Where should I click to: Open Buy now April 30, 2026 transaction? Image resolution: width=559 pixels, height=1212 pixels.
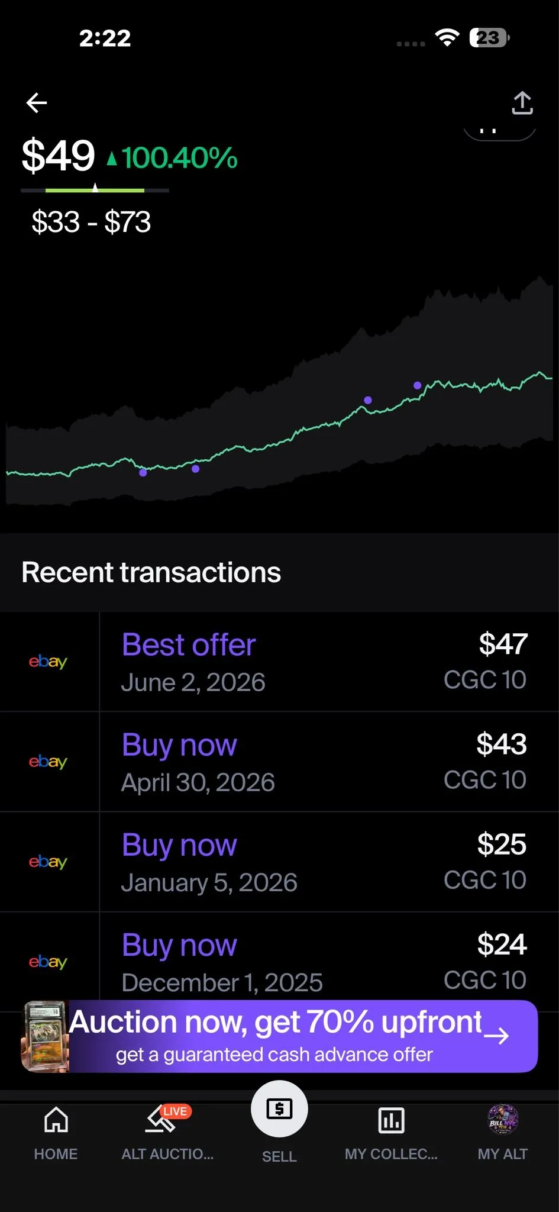tap(279, 762)
